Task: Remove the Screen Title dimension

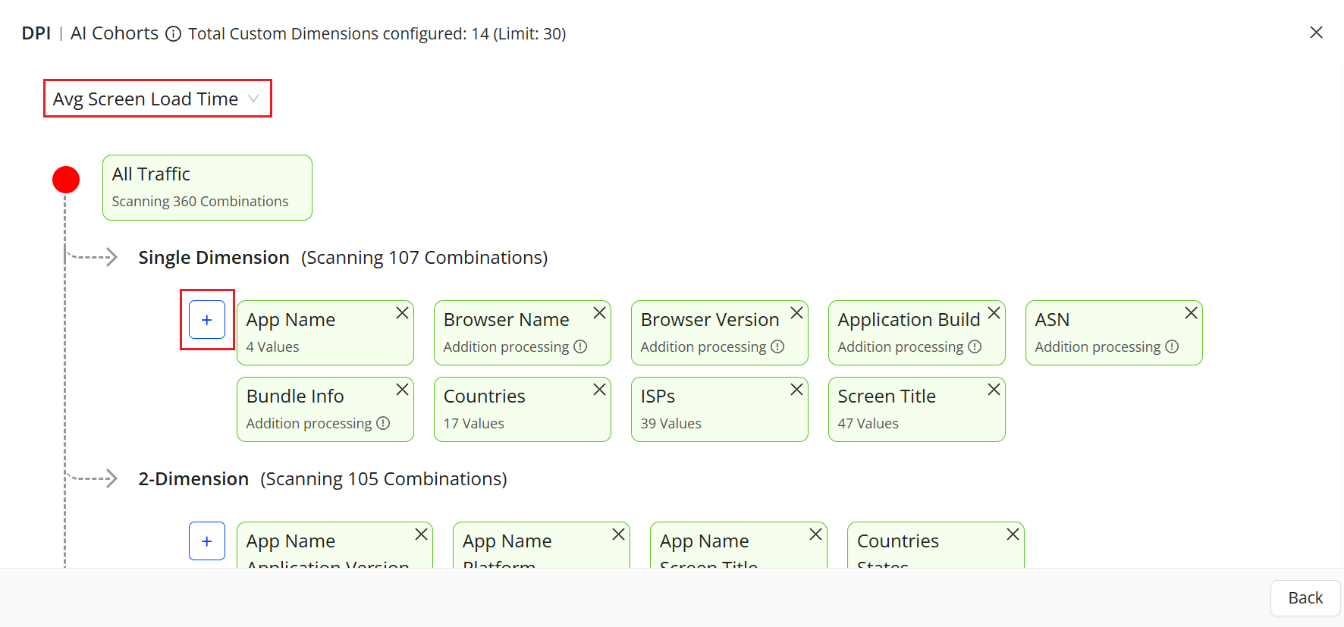Action: point(994,390)
